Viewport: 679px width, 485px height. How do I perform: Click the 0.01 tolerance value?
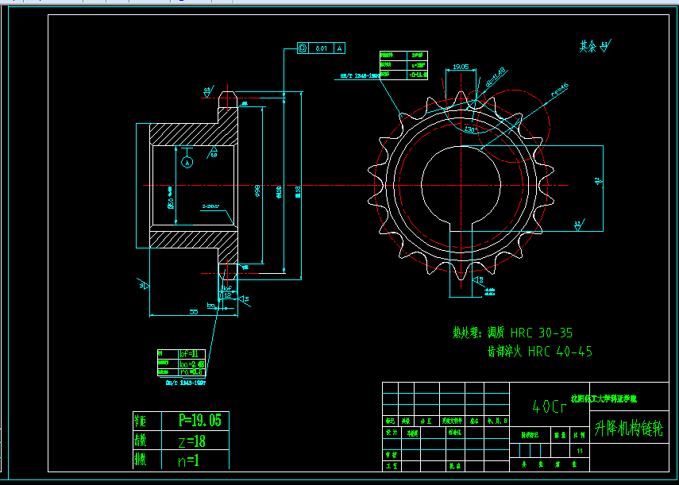click(322, 48)
